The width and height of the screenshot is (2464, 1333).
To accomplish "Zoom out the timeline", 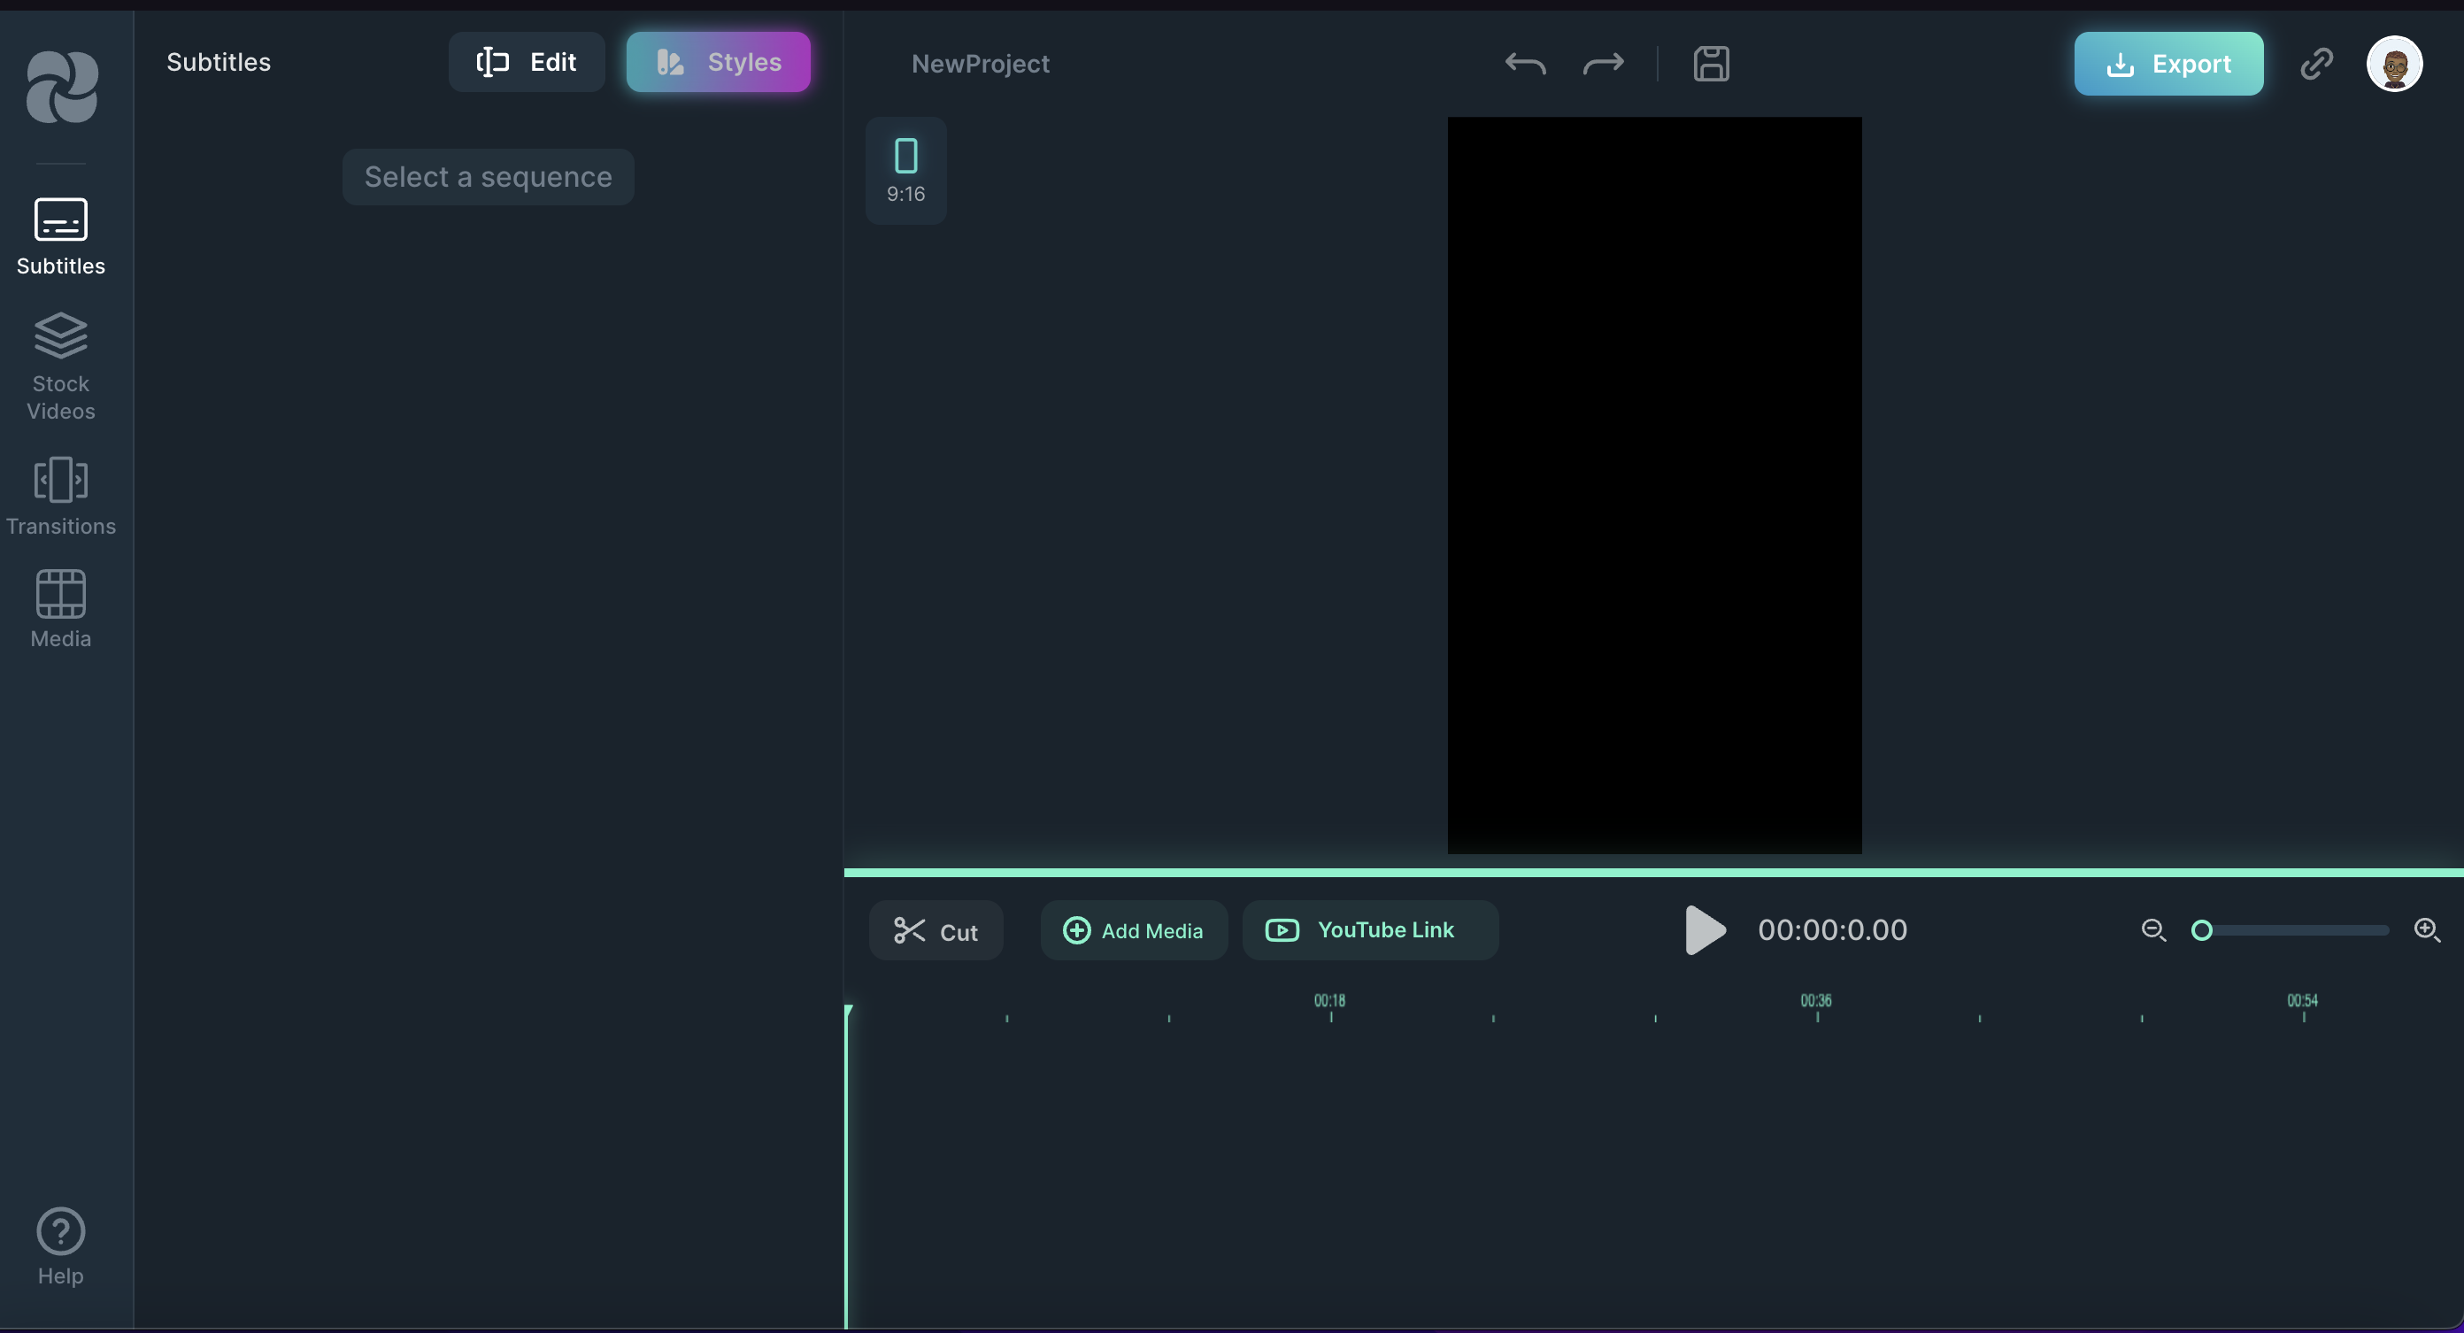I will (x=2153, y=930).
